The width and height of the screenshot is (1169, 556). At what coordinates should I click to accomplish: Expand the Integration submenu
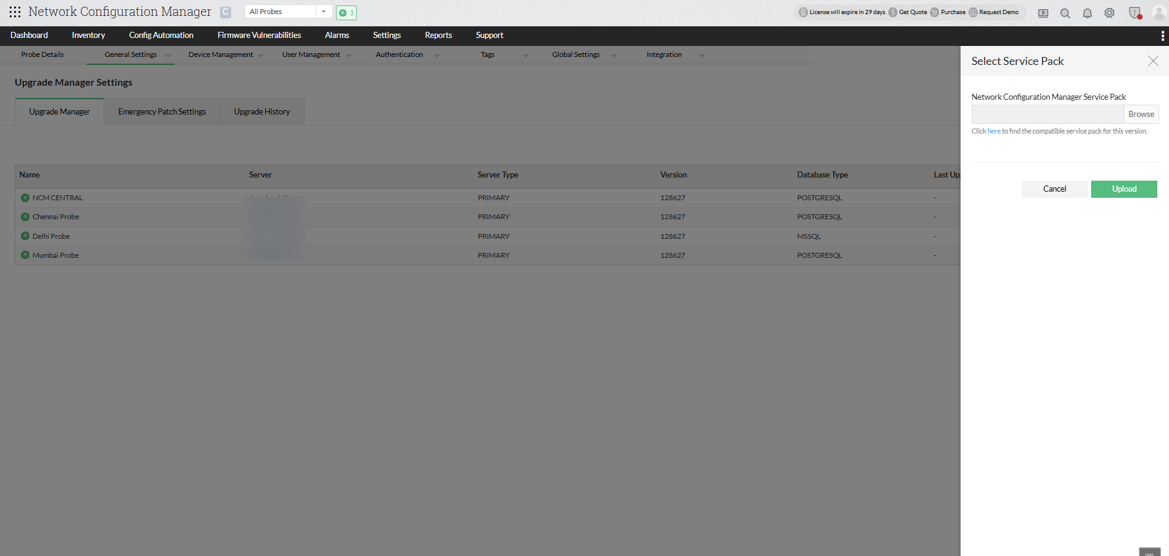tap(702, 55)
